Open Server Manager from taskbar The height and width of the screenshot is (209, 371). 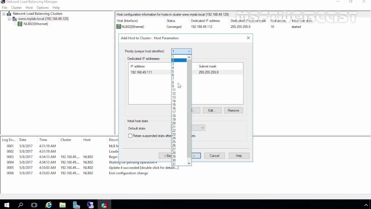coord(76,205)
